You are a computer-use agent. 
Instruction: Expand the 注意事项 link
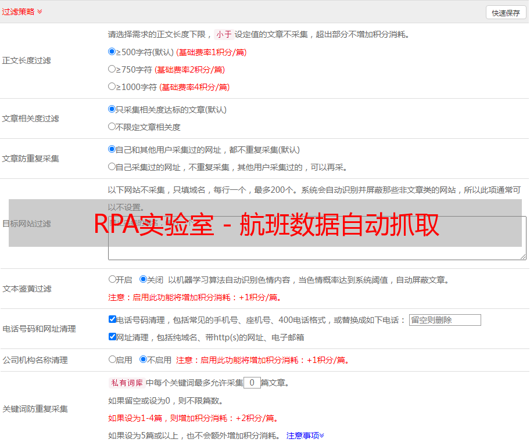305,436
